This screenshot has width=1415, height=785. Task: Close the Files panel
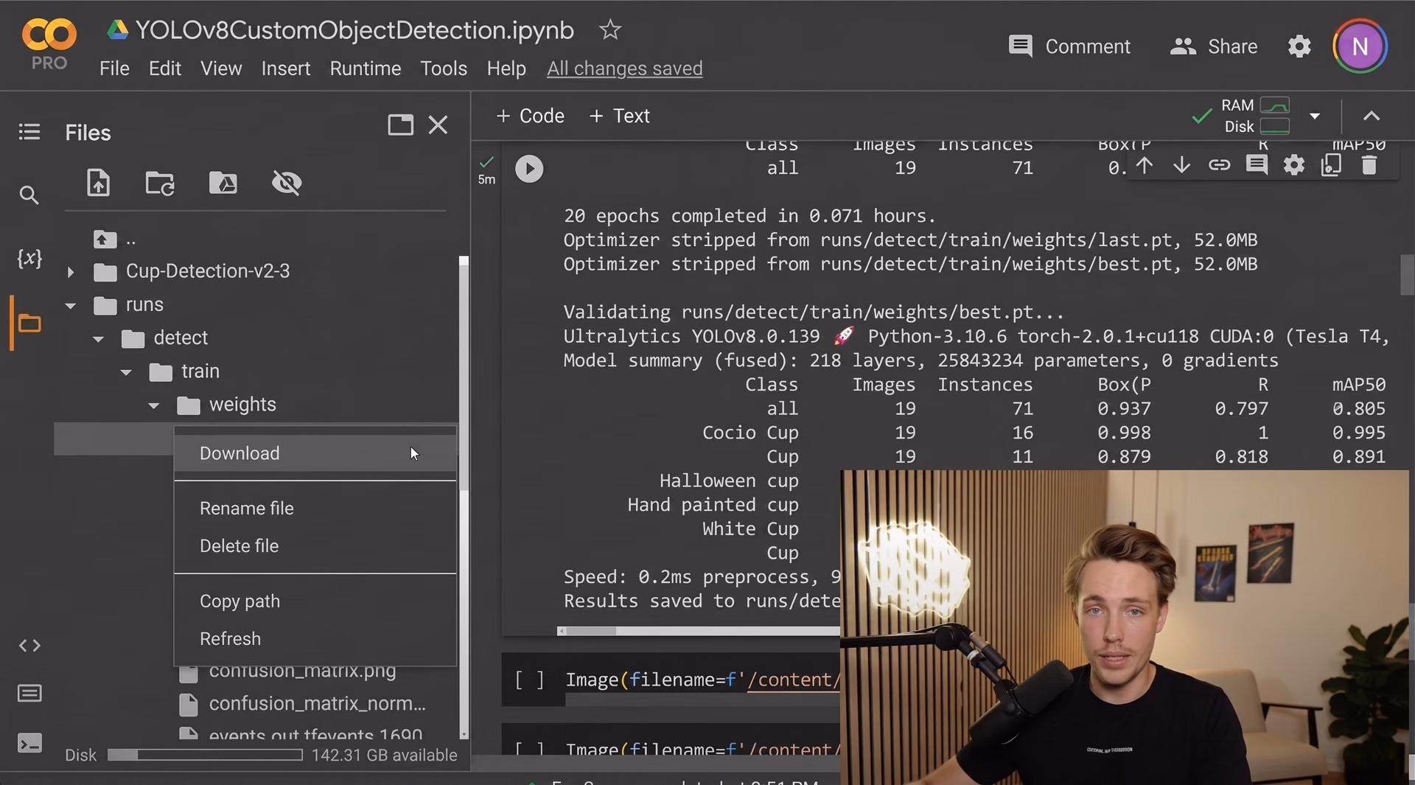click(439, 125)
